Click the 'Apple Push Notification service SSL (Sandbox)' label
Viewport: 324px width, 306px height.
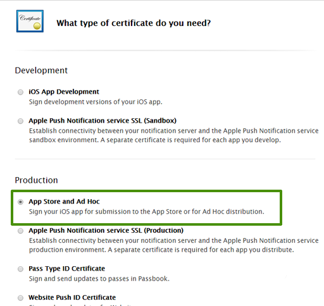coord(103,121)
